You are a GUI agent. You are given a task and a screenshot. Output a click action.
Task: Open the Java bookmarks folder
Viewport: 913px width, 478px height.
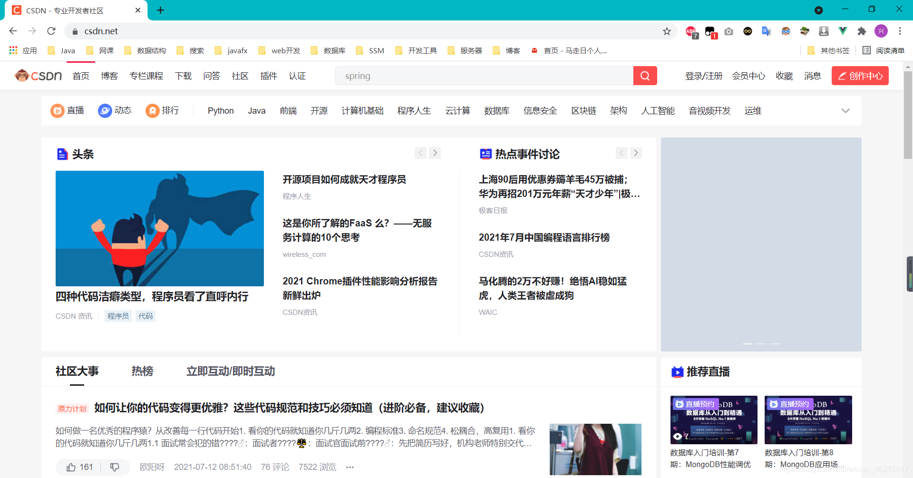coord(61,50)
